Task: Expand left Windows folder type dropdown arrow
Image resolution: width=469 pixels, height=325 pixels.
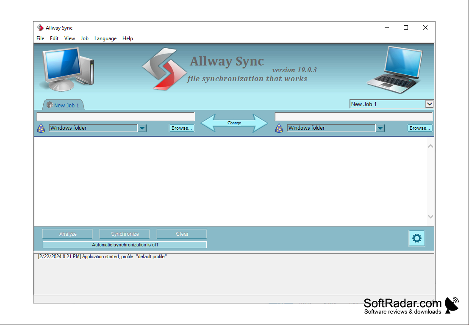Action: [x=142, y=128]
